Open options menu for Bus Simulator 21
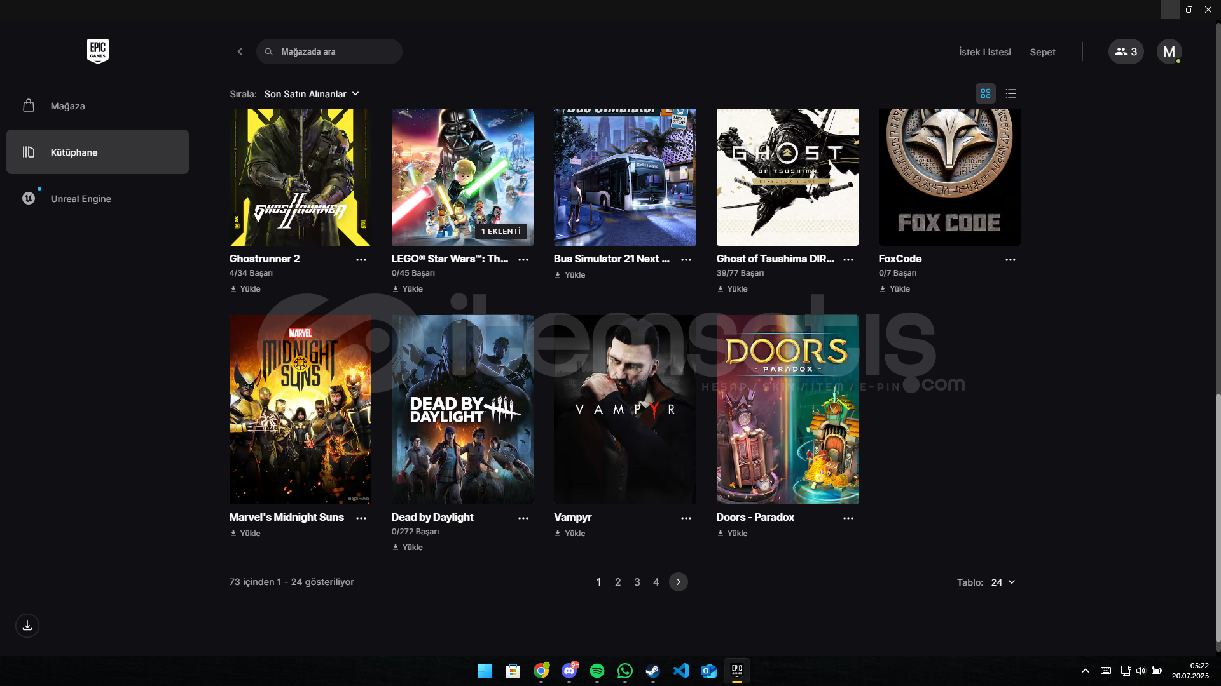The height and width of the screenshot is (686, 1221). (686, 260)
